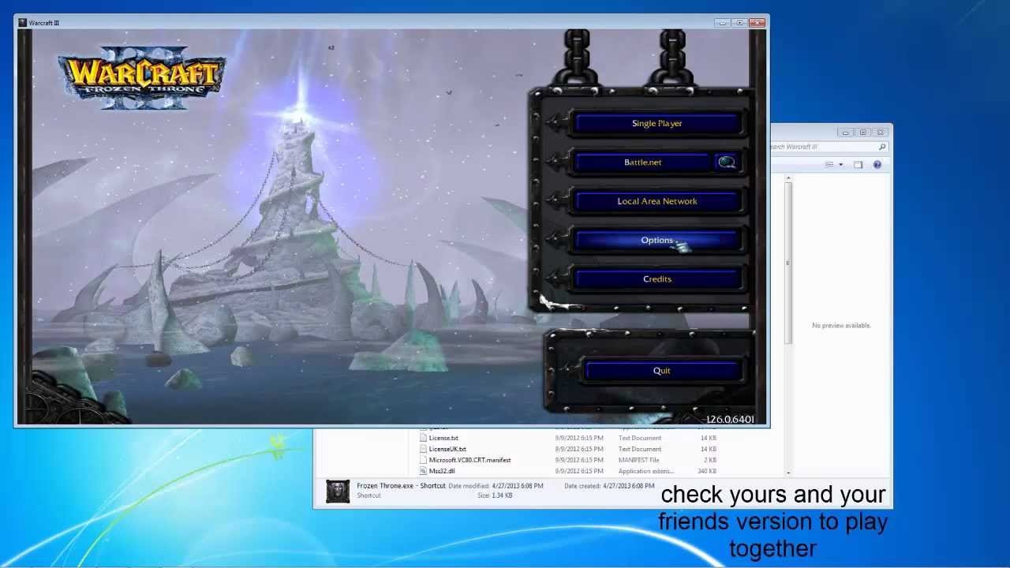Click the License.txt document icon
Viewport: 1010px width, 568px height.
(x=424, y=438)
